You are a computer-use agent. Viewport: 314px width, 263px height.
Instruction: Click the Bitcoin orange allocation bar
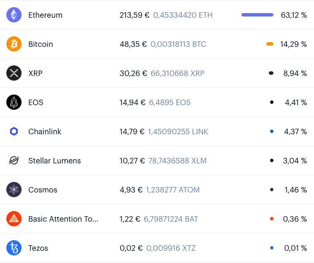(x=270, y=44)
